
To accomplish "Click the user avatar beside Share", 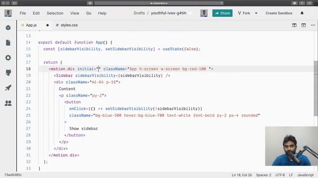I will 204,13.
